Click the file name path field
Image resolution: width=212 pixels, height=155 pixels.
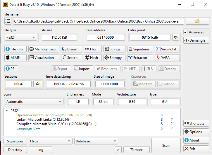coord(99,21)
